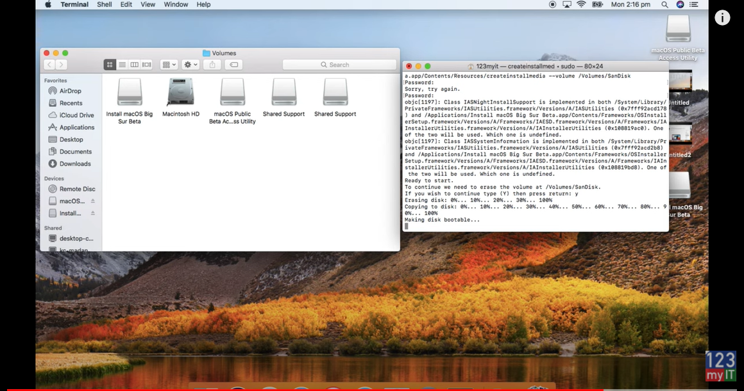The width and height of the screenshot is (744, 391).
Task: Open the Finder action gear dropdown
Action: (x=190, y=65)
